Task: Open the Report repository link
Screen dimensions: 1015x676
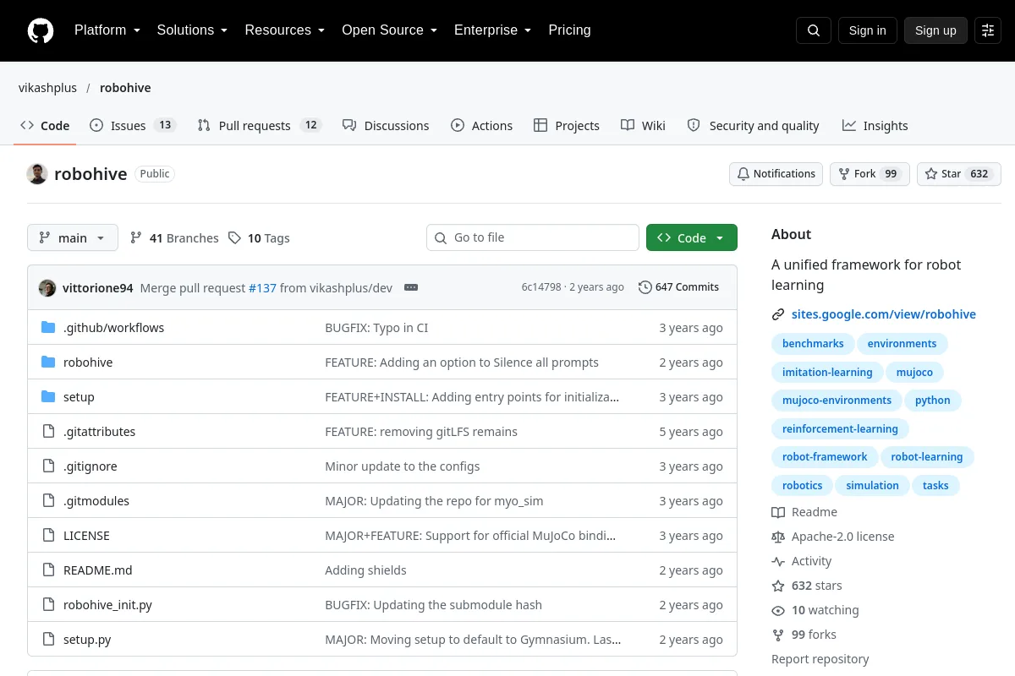Action: coord(820,659)
